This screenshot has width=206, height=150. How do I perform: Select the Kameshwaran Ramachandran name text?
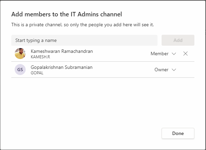tap(62, 51)
